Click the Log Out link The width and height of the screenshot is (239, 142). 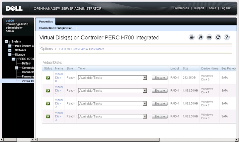225,8
